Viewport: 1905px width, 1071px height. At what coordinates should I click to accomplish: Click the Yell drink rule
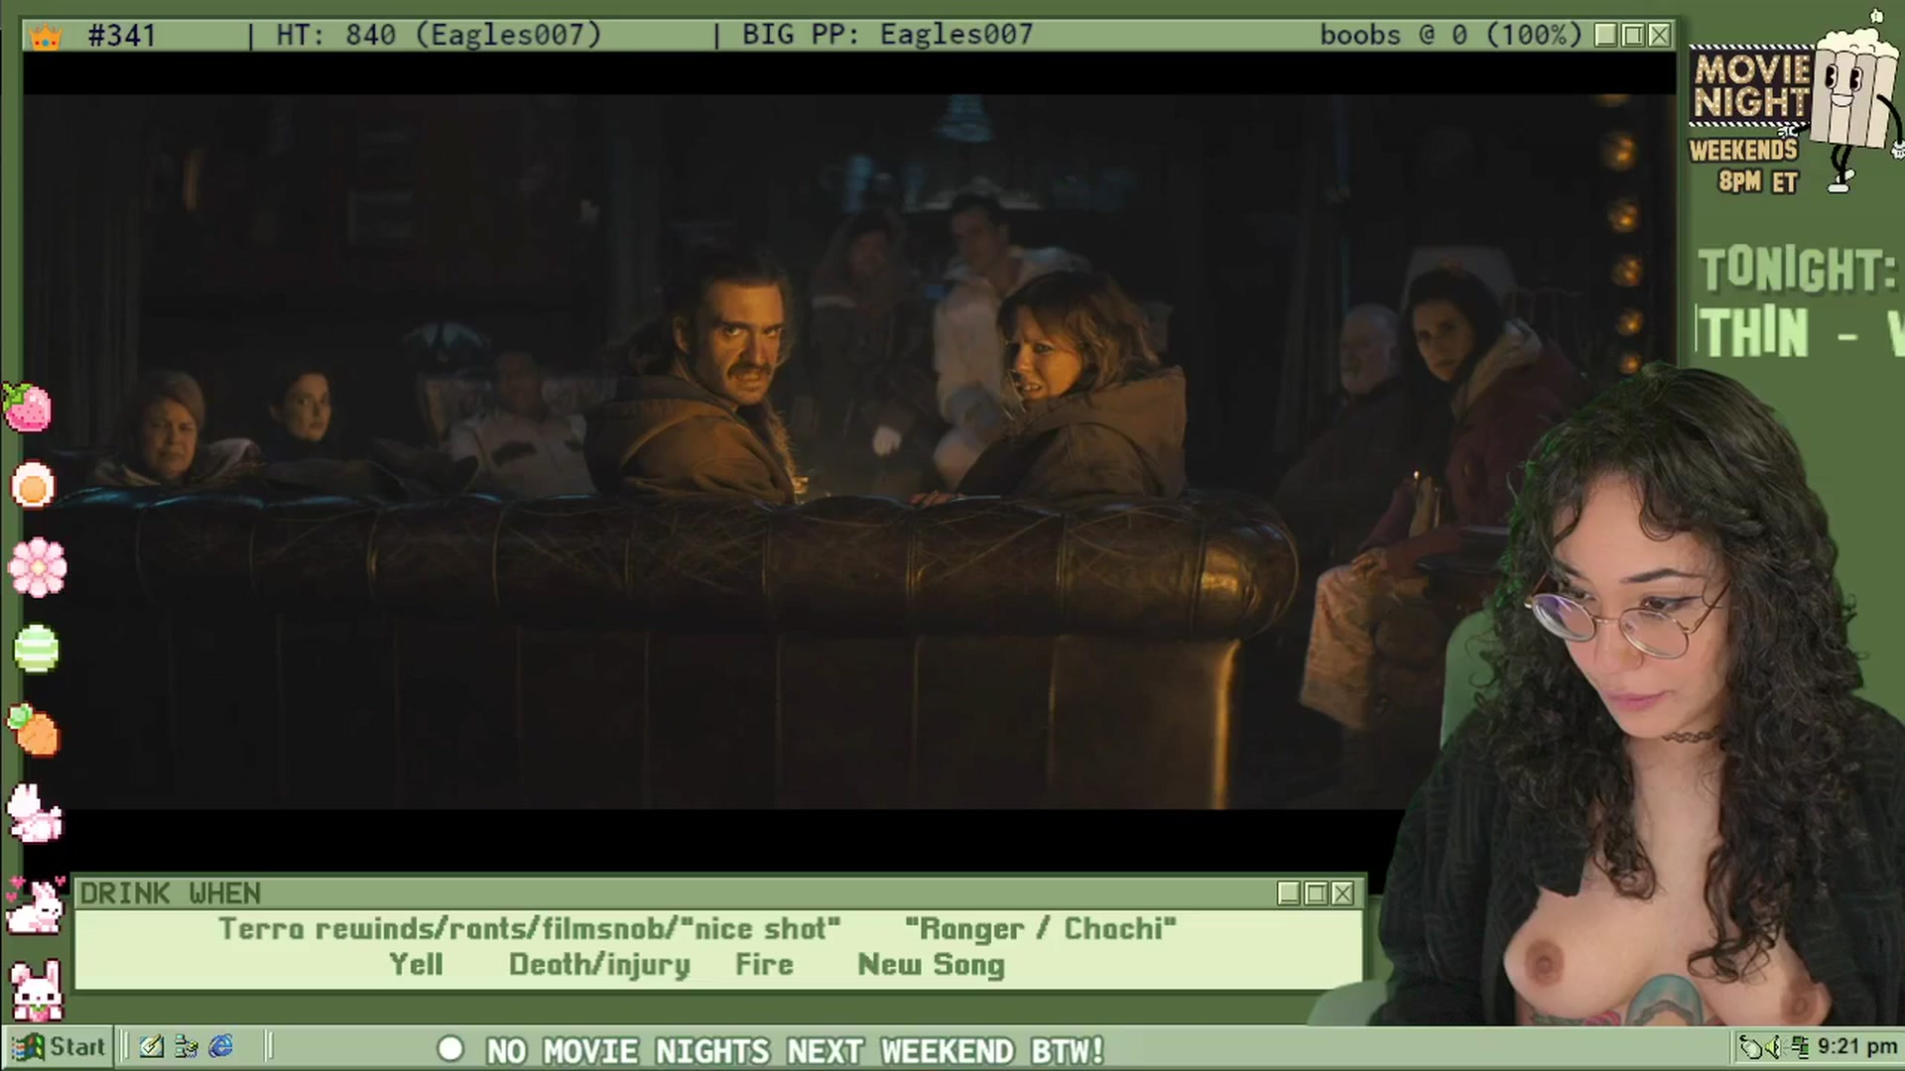416,965
